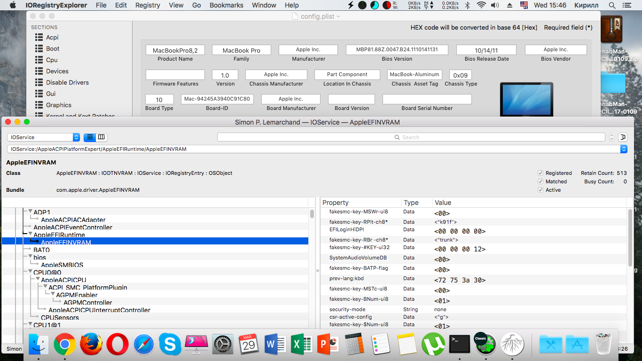Launch Opera from the Dock
642x361 pixels.
[x=117, y=345]
